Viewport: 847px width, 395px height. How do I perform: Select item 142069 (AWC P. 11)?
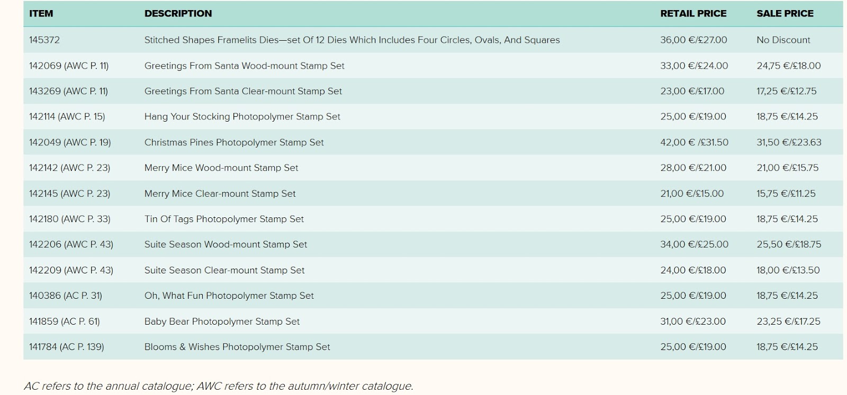tap(69, 66)
